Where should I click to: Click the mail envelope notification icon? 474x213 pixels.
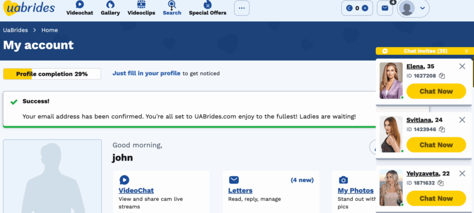[384, 8]
